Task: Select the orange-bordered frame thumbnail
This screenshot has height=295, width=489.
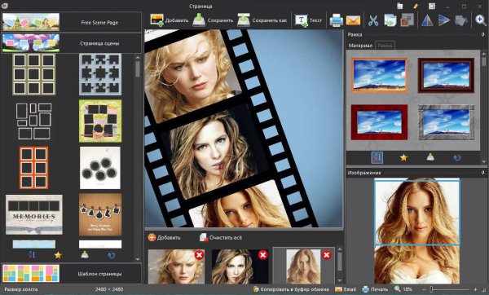Action: tap(379, 75)
